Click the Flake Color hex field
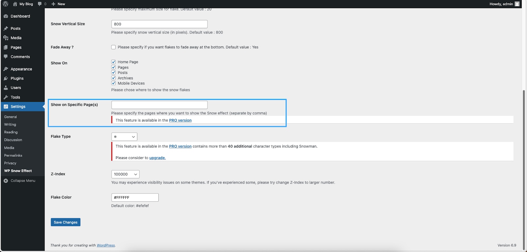This screenshot has height=252, width=527. (135, 197)
